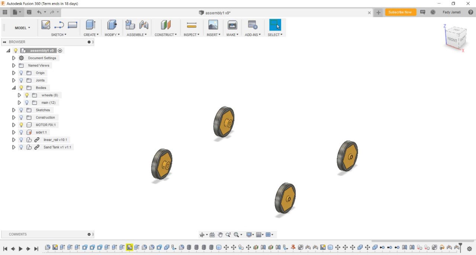476x255 pixels.
Task: Expand the Sketches folder
Action: (x=14, y=110)
